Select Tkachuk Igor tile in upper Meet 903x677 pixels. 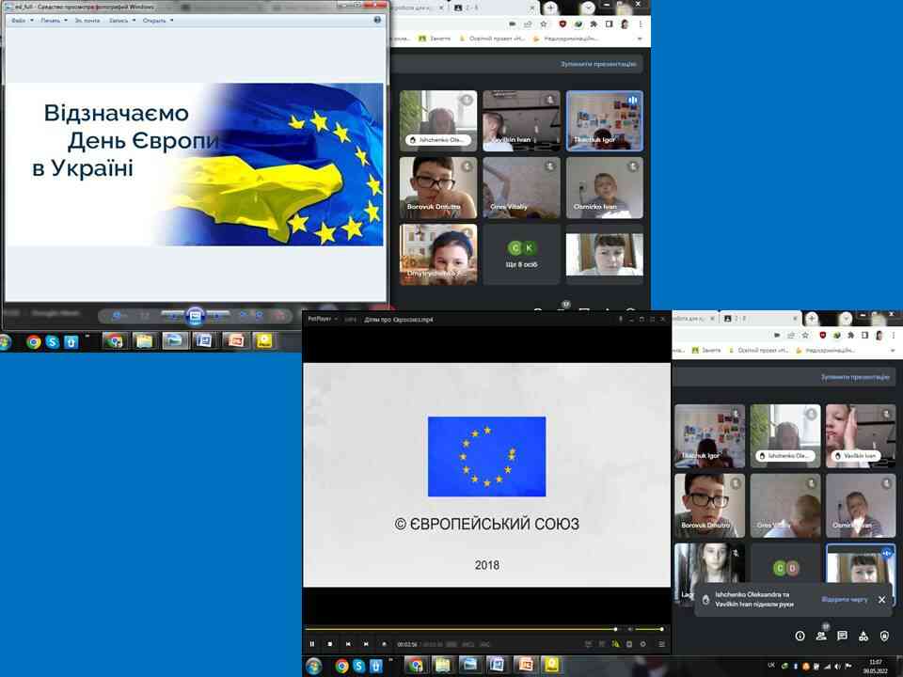pos(604,120)
